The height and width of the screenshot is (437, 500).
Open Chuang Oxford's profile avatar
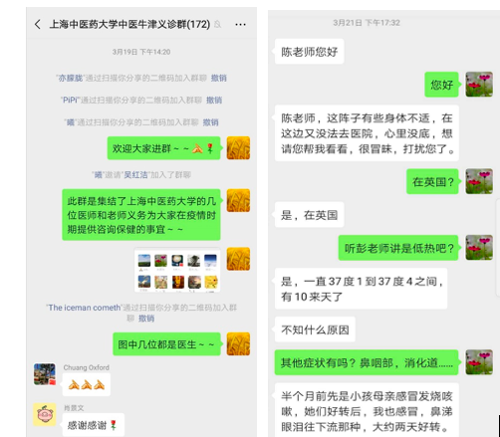[45, 374]
